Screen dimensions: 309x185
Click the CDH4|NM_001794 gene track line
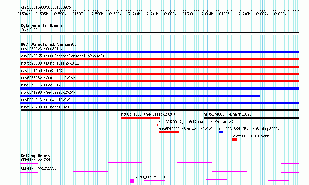[160, 163]
